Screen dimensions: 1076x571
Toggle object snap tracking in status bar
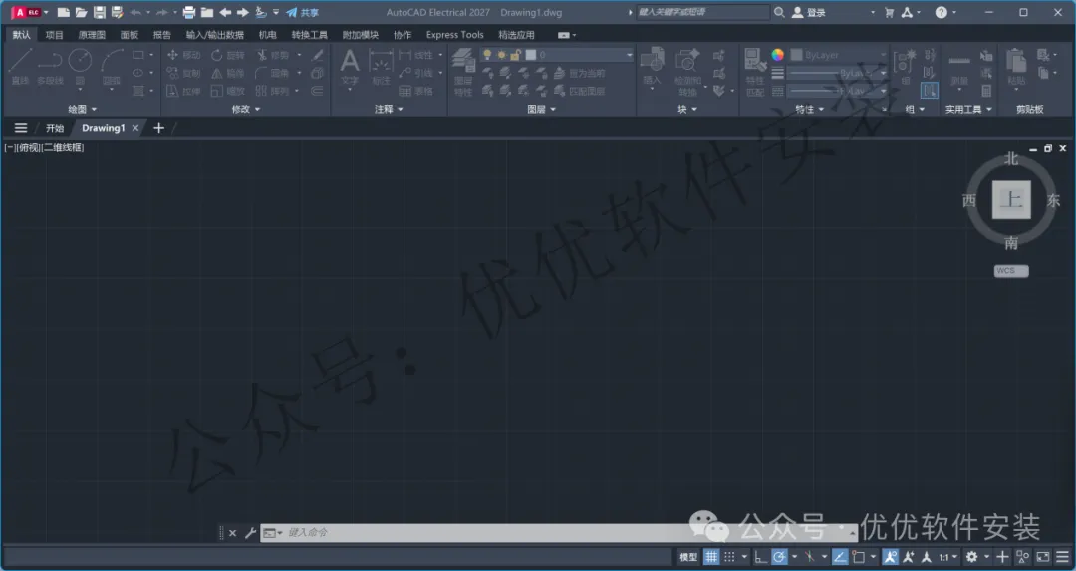[x=840, y=557]
